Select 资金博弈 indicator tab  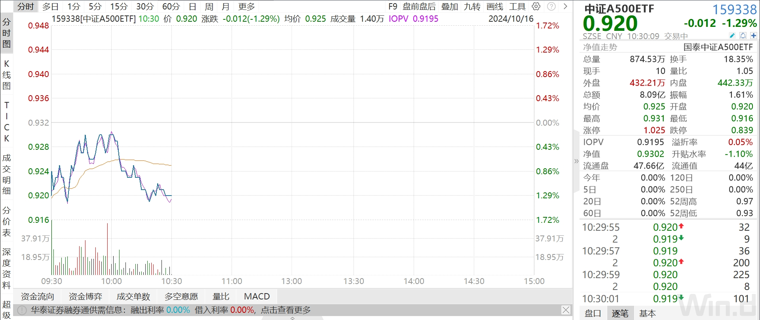click(x=85, y=296)
